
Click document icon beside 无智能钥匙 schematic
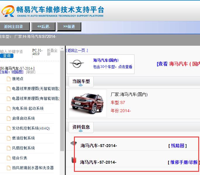point(9,89)
